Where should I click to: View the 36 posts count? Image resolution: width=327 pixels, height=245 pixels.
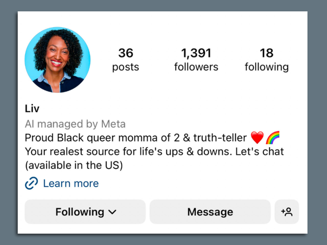point(126,60)
